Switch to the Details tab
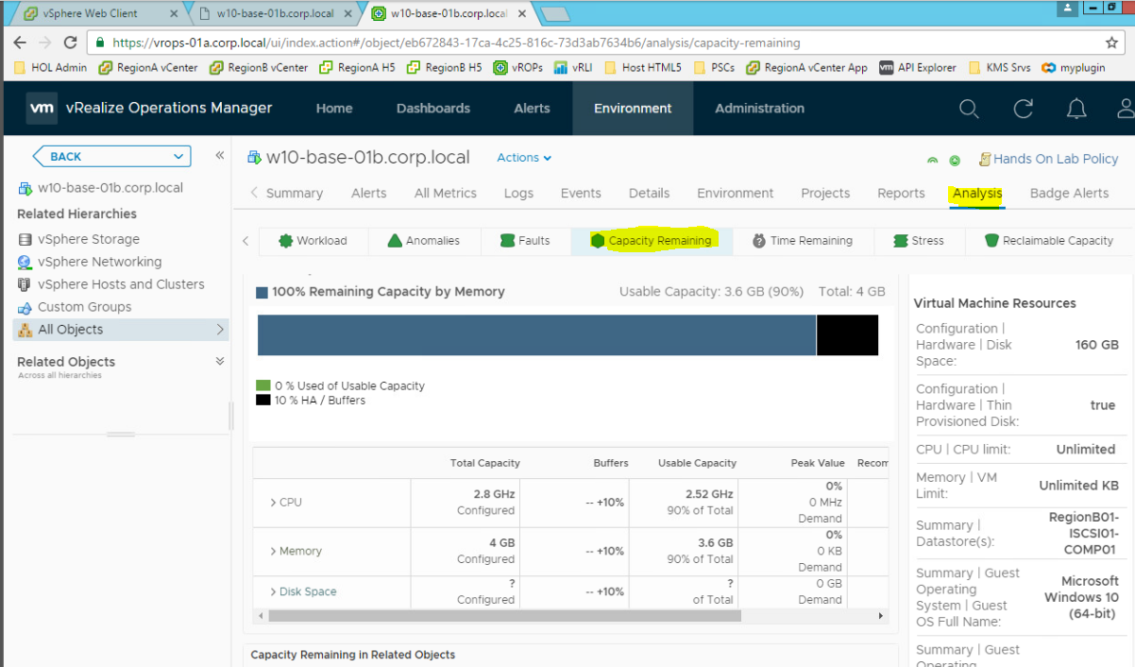 [650, 193]
